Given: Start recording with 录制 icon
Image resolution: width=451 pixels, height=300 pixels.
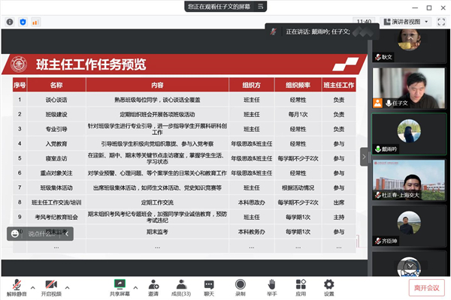Looking at the screenshot, I should pos(241,286).
